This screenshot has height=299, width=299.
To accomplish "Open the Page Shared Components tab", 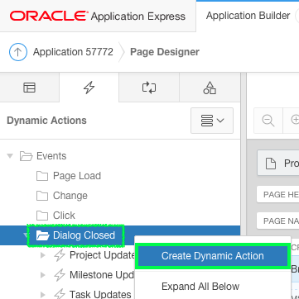I will point(210,88).
